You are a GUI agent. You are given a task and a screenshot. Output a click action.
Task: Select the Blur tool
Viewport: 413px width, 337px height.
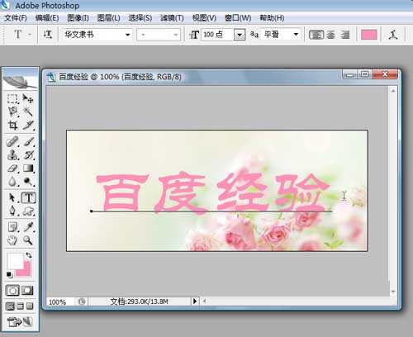(x=12, y=181)
